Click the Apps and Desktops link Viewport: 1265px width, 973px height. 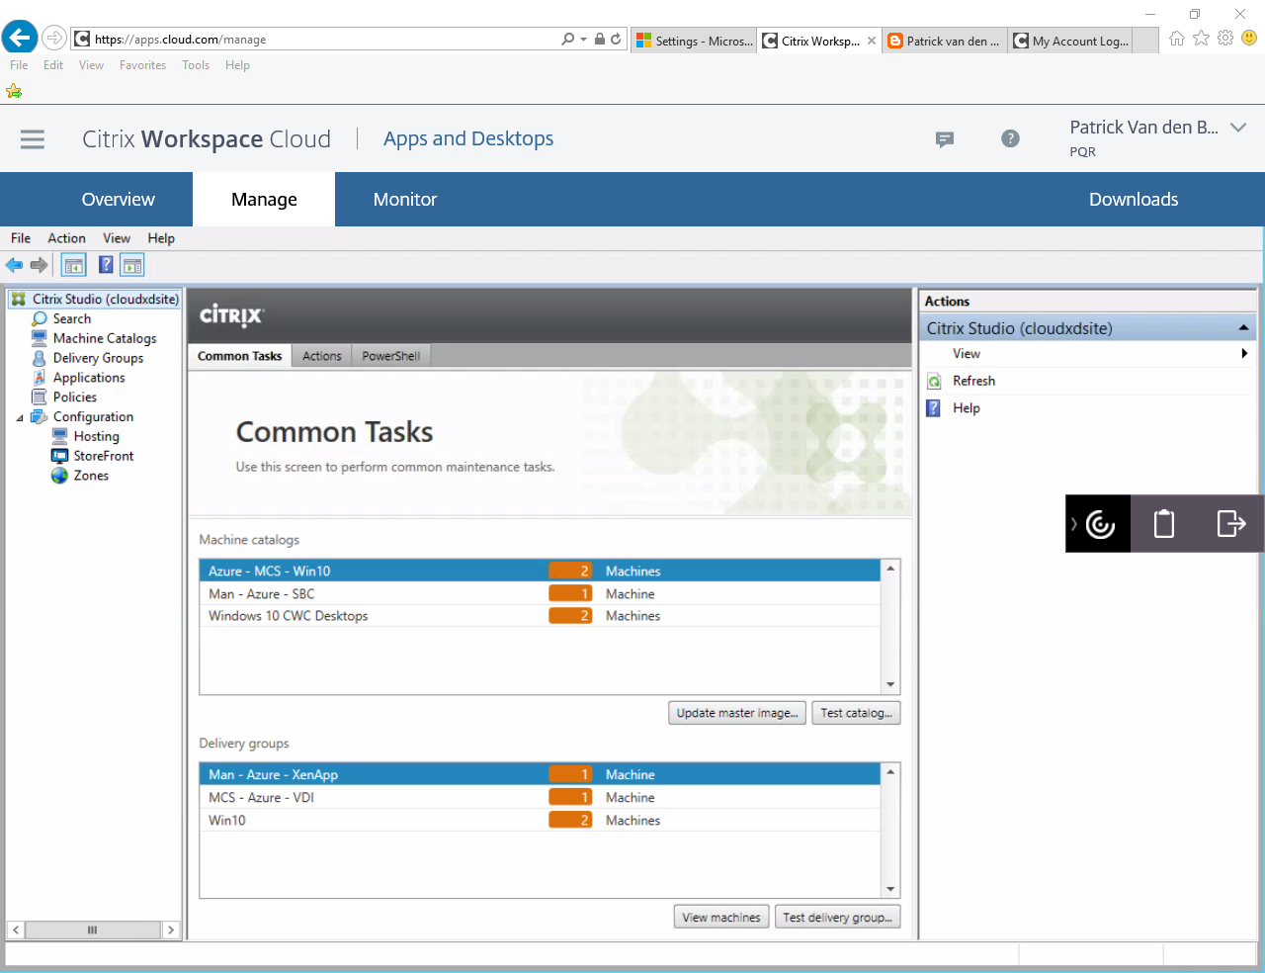coord(468,139)
